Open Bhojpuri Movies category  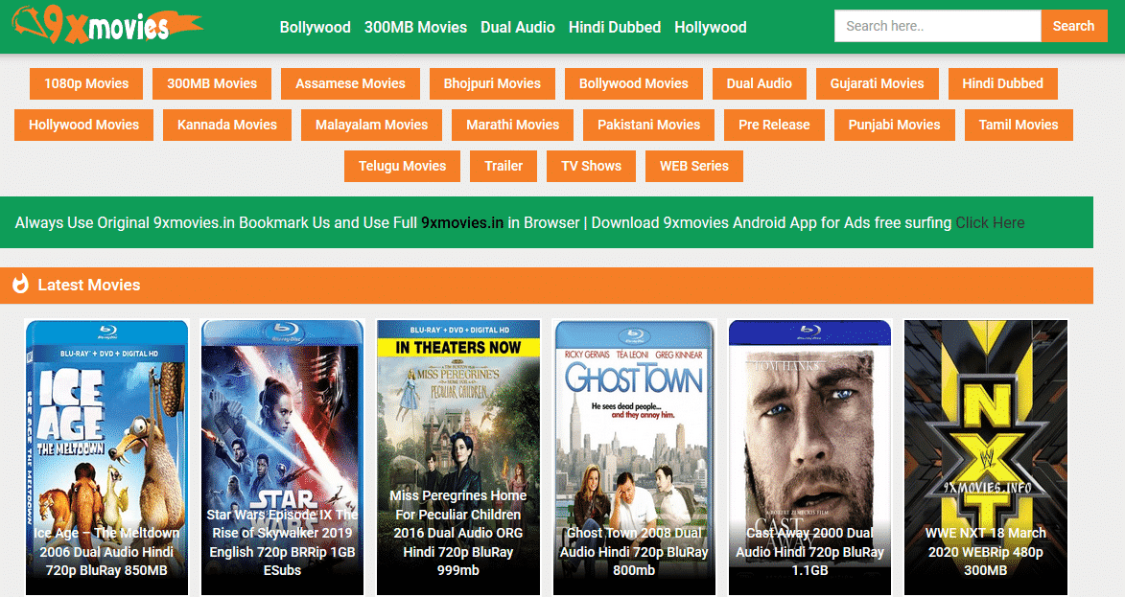492,84
